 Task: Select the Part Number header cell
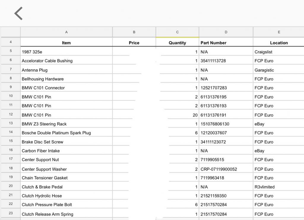[226, 43]
